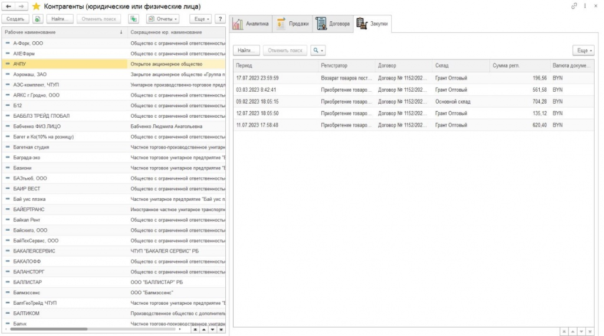This screenshot has width=604, height=336.
Task: Toggle the favorites star icon
Action: coord(36,6)
